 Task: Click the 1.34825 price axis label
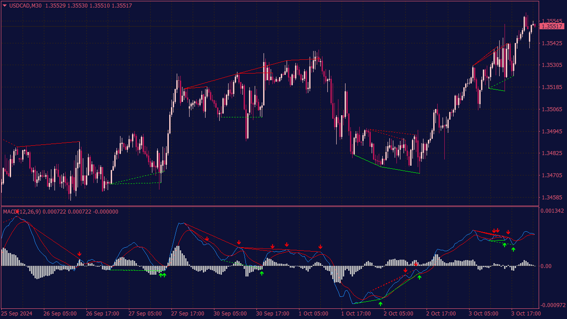pyautogui.click(x=552, y=153)
